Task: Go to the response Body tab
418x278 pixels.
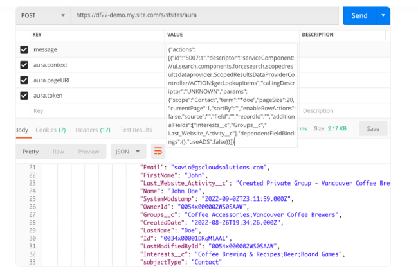Action: [x=22, y=130]
